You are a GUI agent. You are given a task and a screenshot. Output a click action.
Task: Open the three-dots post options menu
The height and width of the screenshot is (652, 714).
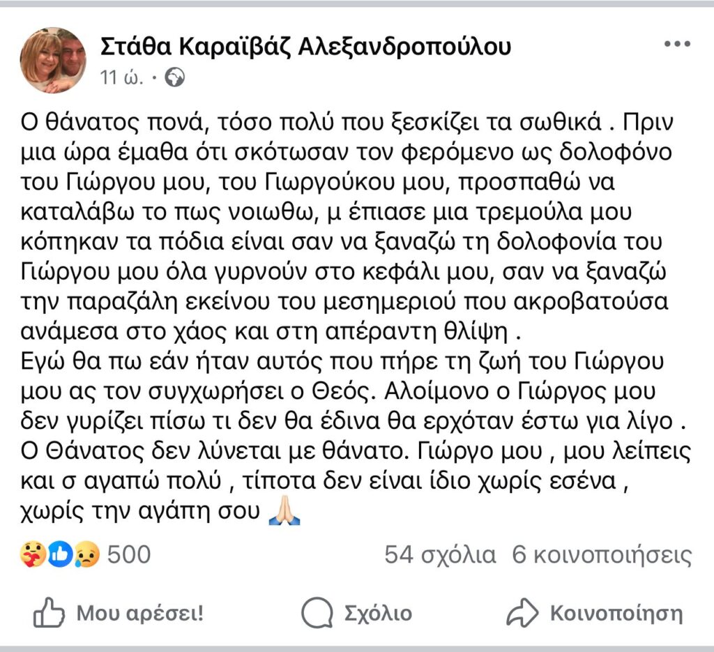coord(676,45)
